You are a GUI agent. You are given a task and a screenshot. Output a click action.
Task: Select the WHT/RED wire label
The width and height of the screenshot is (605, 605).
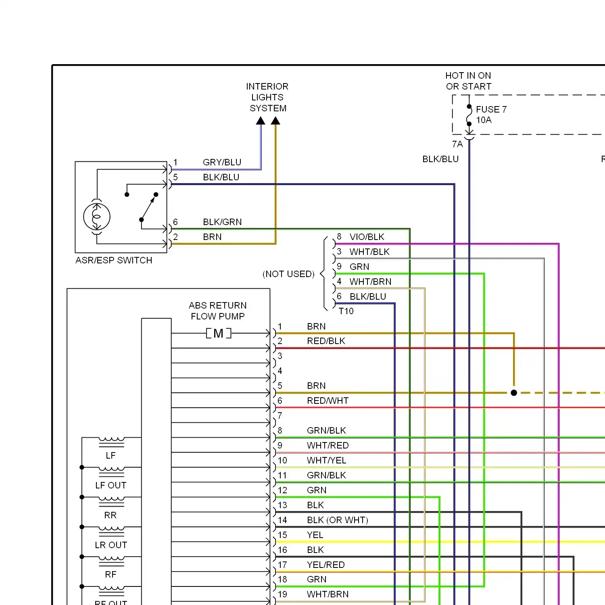point(328,445)
